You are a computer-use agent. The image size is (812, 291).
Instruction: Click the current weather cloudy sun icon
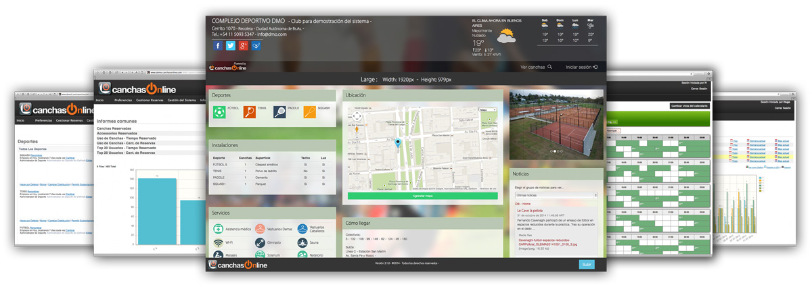click(506, 36)
